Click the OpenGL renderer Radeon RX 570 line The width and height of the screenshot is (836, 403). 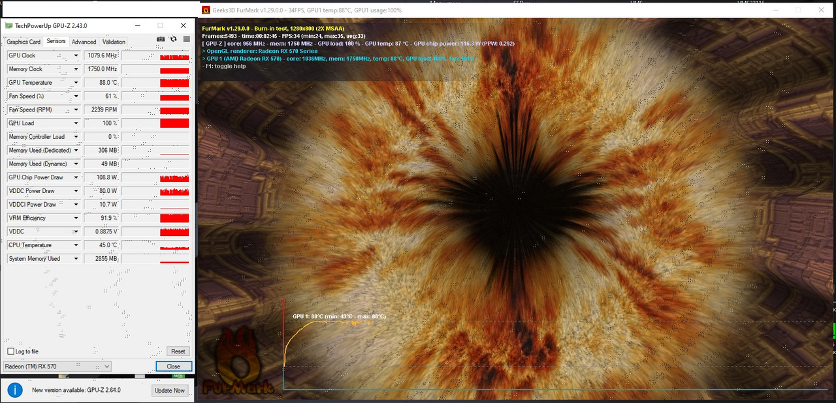[260, 51]
